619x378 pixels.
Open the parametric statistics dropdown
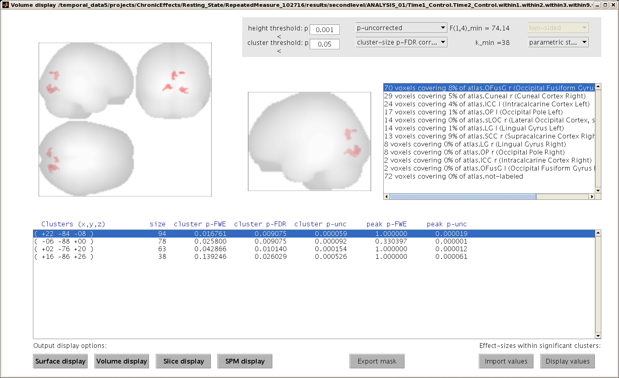point(558,42)
